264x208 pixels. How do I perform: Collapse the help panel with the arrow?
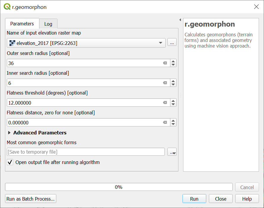(x=180, y=20)
